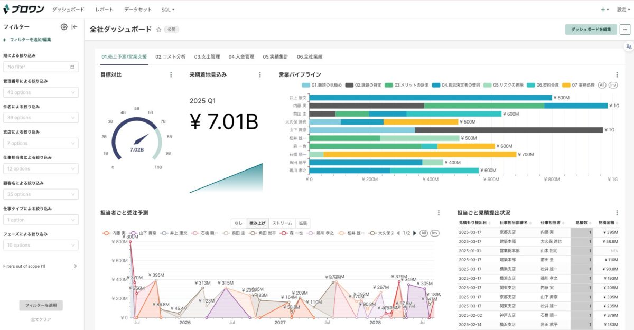The image size is (634, 330).
Task: Select the なし stacking option
Action: pyautogui.click(x=239, y=223)
